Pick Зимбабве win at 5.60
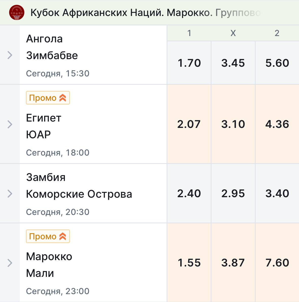This screenshot has height=302, width=299. point(277,63)
